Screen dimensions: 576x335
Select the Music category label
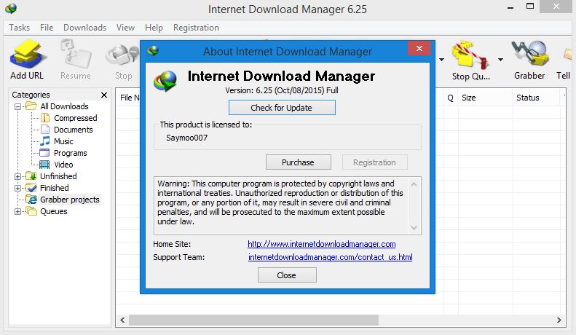[x=63, y=141]
